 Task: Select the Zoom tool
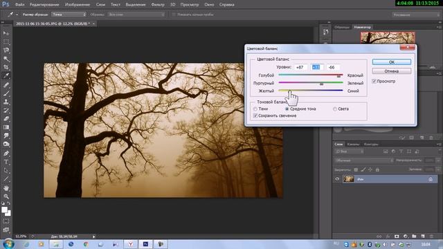6,196
